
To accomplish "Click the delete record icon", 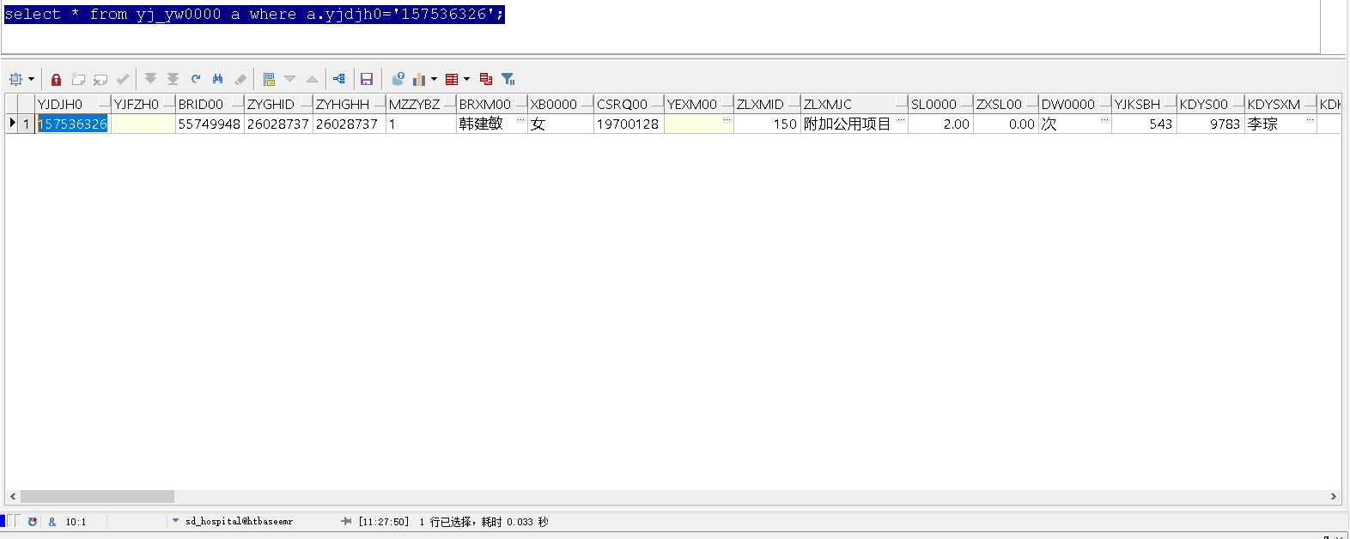I will [x=100, y=79].
